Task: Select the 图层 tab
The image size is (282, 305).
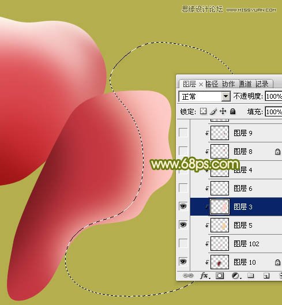Action: (x=189, y=84)
